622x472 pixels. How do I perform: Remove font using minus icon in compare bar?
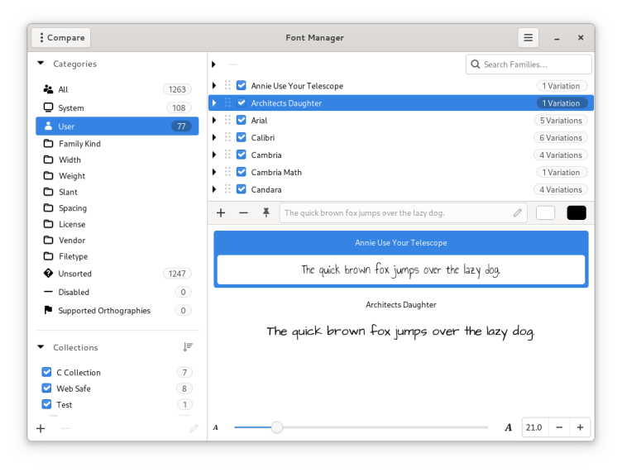click(x=243, y=212)
